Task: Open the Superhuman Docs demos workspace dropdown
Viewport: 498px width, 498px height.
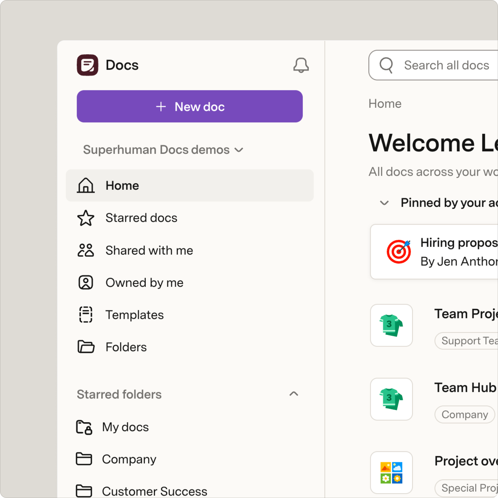Action: pyautogui.click(x=163, y=150)
